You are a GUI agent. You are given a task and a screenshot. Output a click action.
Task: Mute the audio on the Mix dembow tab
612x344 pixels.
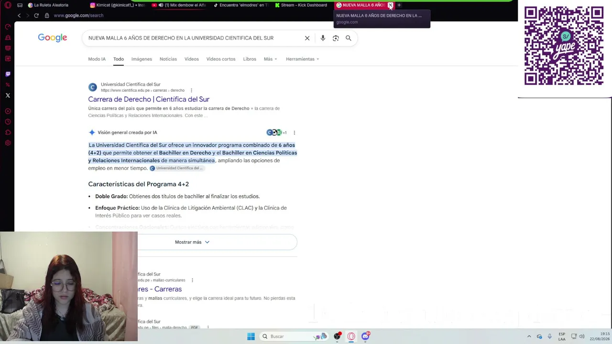pos(161,5)
